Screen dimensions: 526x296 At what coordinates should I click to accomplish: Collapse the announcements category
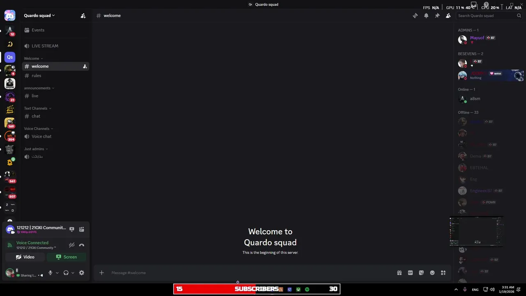[x=39, y=88]
